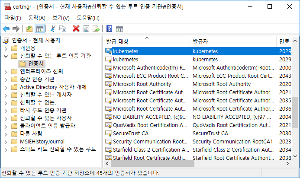
Task: Click folder icon next to MSIEHistoryJournal
Action: click(x=14, y=142)
